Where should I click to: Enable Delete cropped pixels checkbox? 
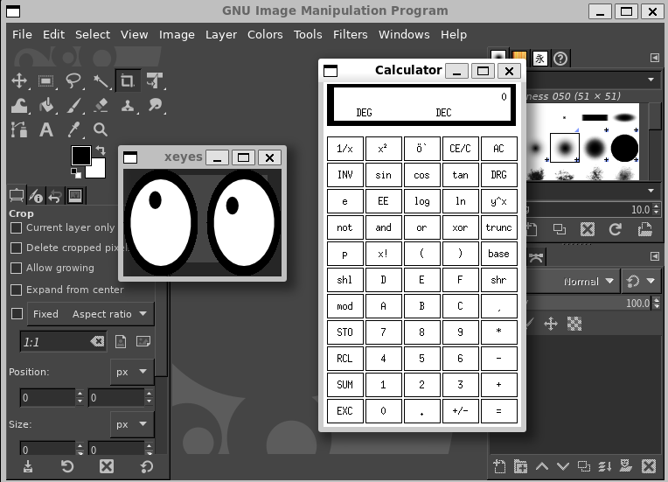(17, 248)
